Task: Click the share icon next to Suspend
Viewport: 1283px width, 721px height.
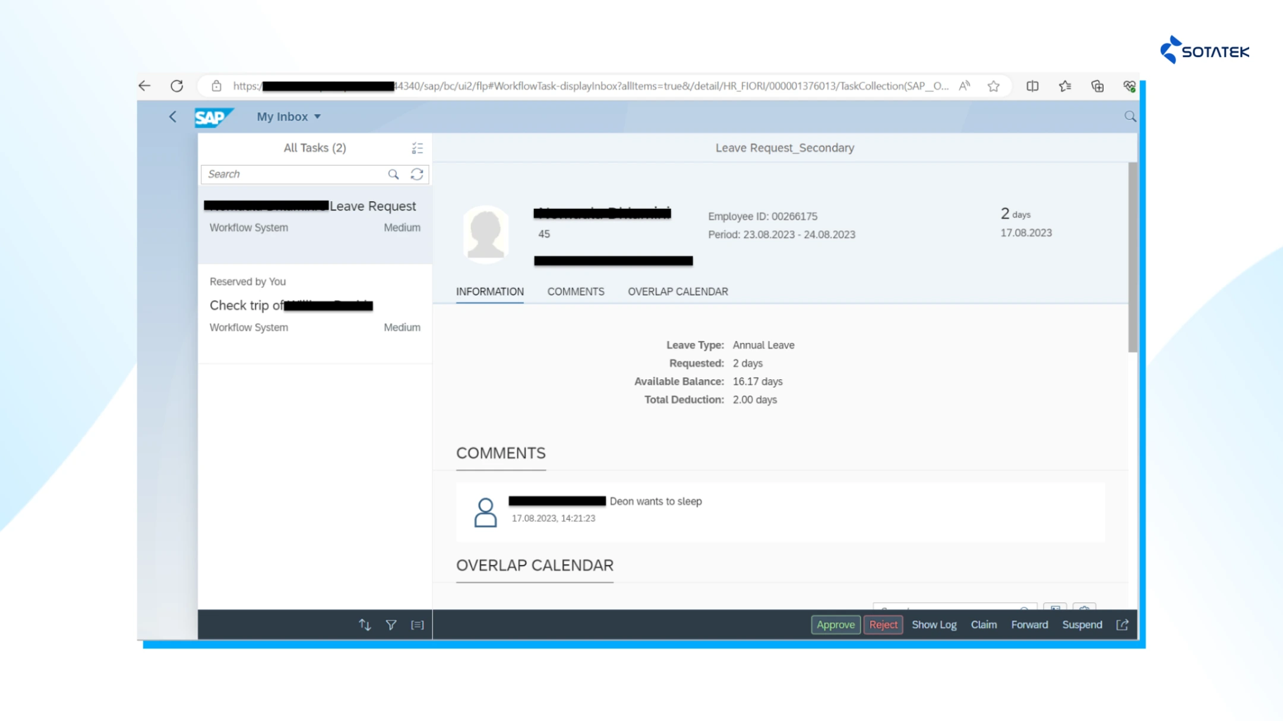Action: [1123, 625]
